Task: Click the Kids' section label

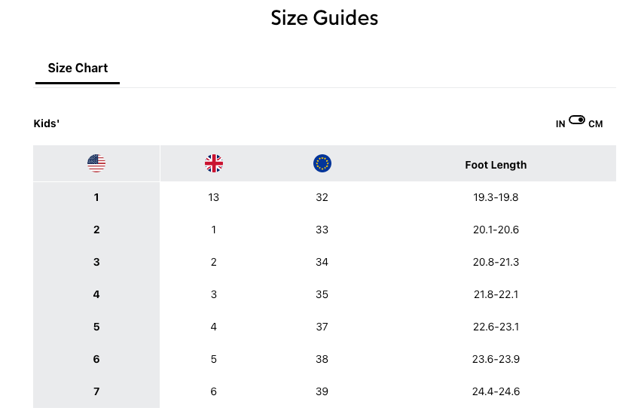Action: point(47,123)
